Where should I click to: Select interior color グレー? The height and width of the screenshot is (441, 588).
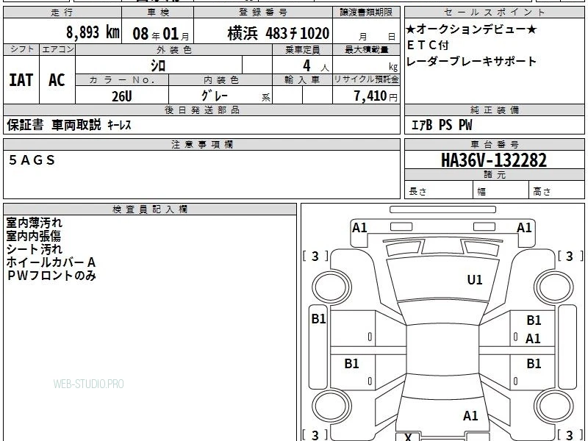coord(215,96)
